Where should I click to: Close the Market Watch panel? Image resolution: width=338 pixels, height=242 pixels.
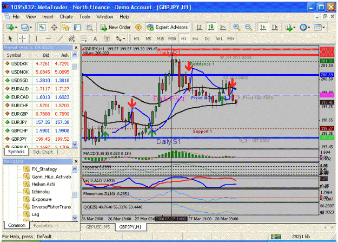(76, 48)
